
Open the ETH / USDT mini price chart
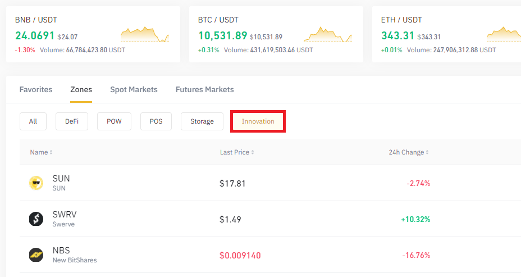pos(504,35)
